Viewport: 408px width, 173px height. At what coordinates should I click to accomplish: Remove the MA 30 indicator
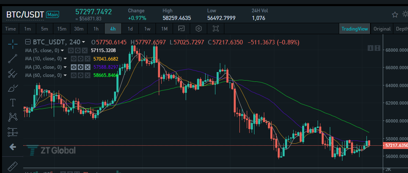pyautogui.click(x=88, y=67)
